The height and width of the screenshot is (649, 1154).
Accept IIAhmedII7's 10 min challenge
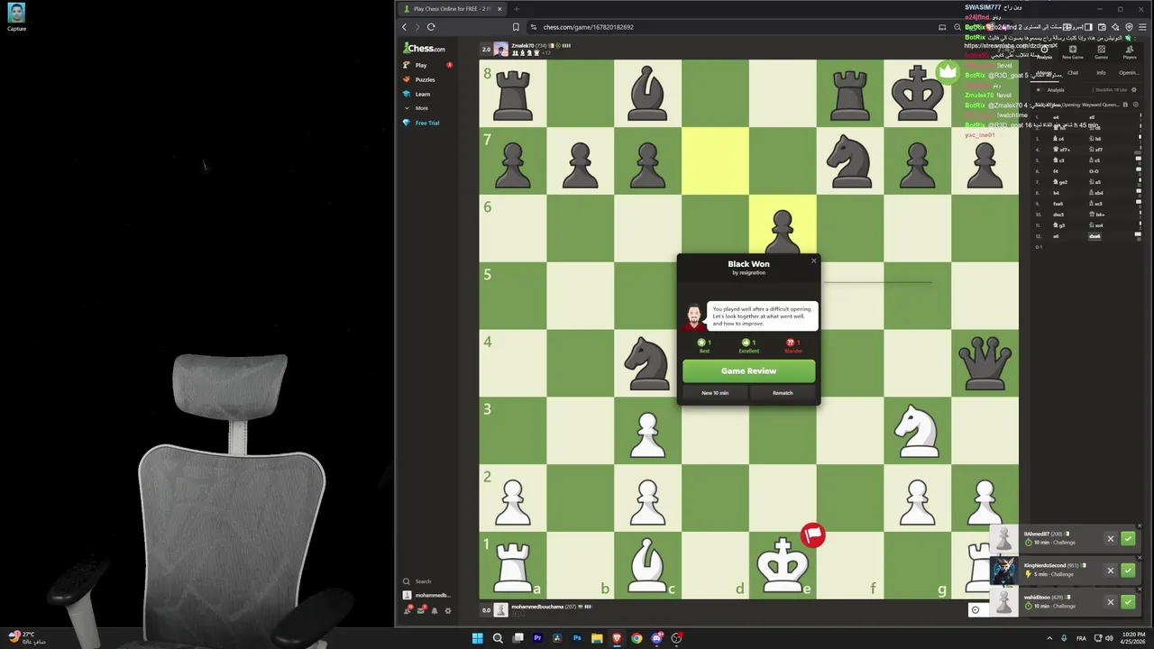pyautogui.click(x=1128, y=539)
